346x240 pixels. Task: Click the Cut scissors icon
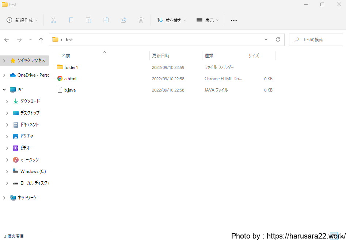[53, 20]
